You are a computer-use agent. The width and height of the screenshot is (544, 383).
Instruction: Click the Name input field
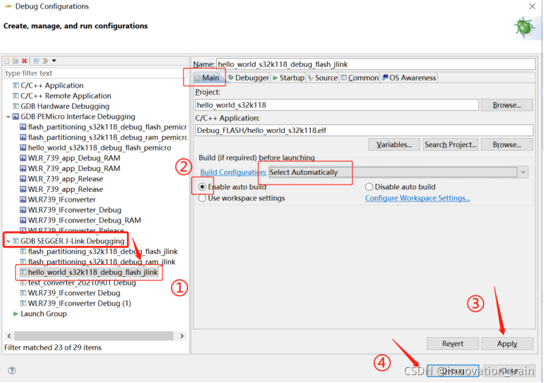pos(376,64)
